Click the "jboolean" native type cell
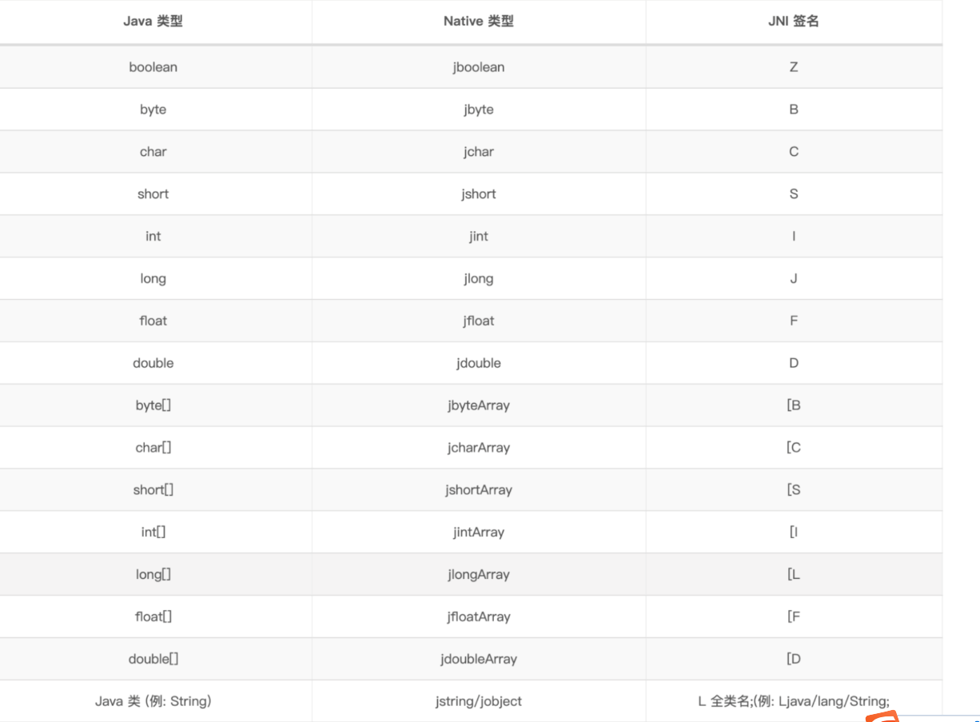This screenshot has width=980, height=722. [478, 67]
